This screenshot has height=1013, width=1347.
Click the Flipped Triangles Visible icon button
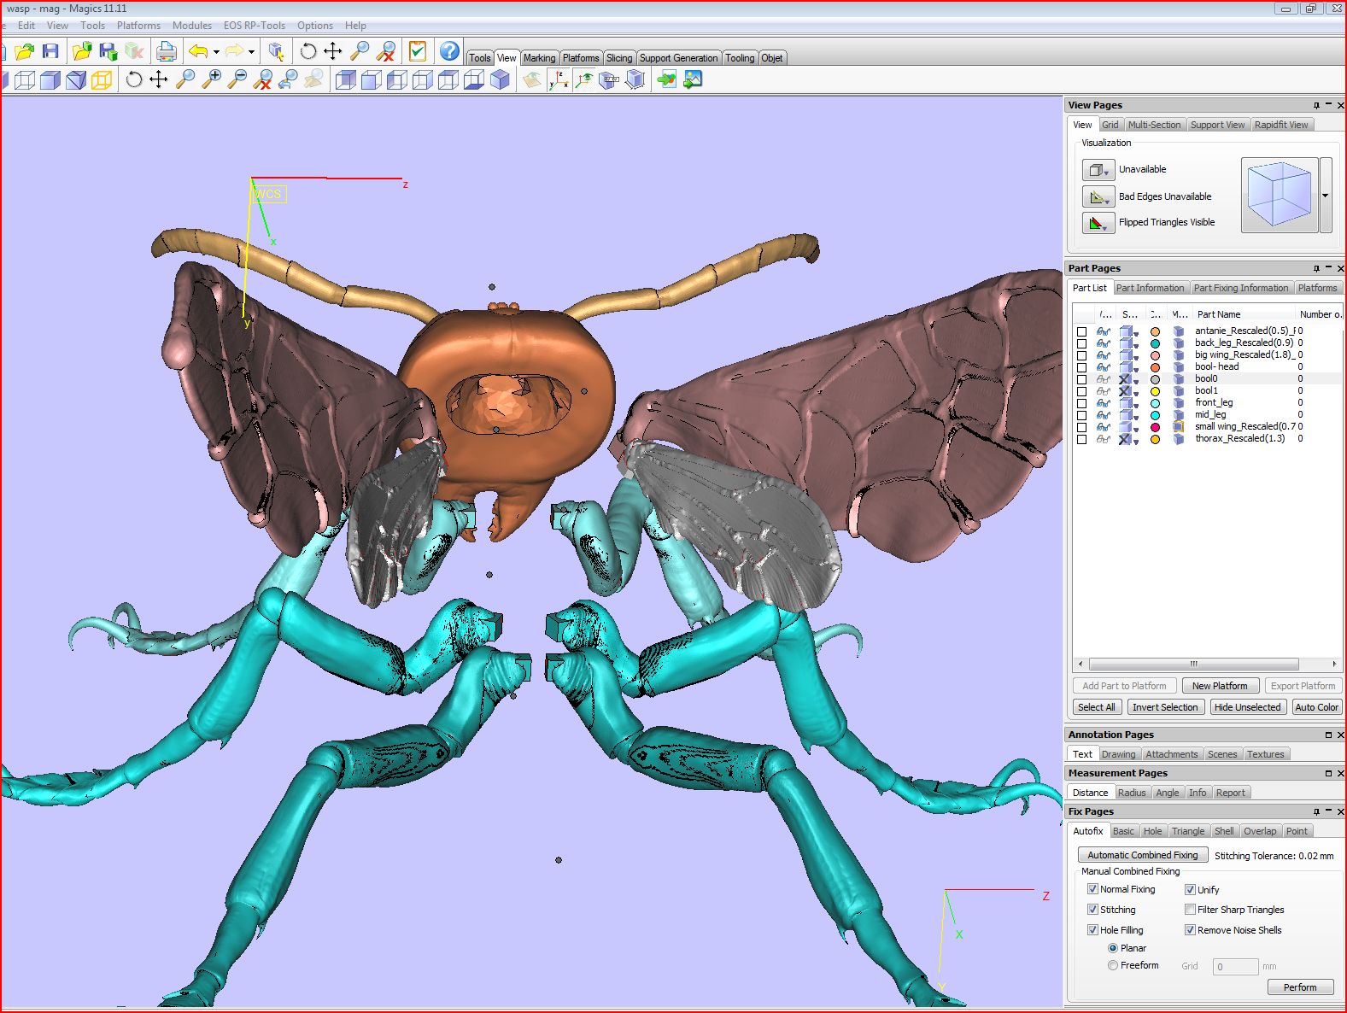(x=1098, y=223)
